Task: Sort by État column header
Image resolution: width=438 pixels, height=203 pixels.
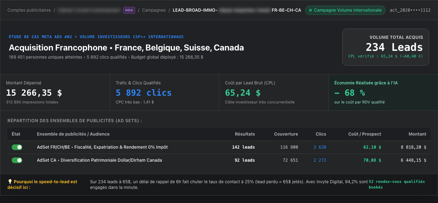Action: (x=16, y=134)
